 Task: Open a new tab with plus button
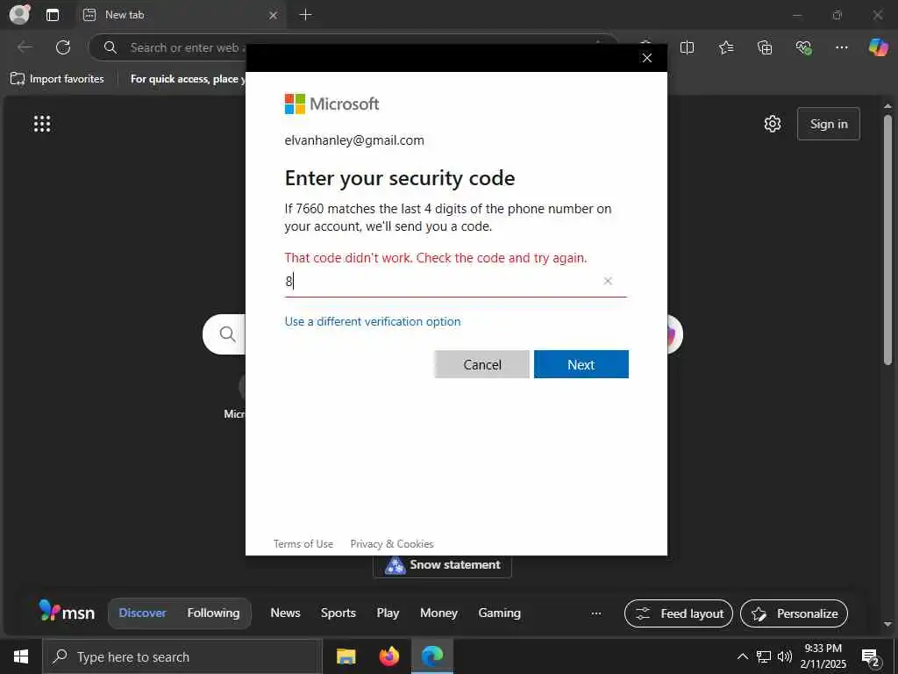pos(306,15)
